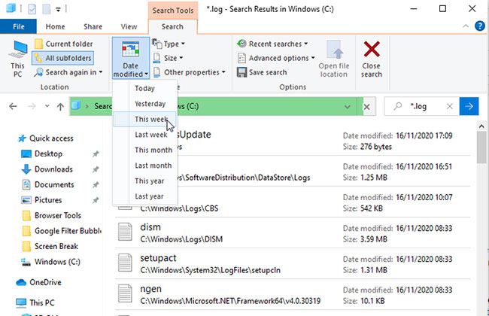
Task: Choose Last year from the menu
Action: (144, 196)
